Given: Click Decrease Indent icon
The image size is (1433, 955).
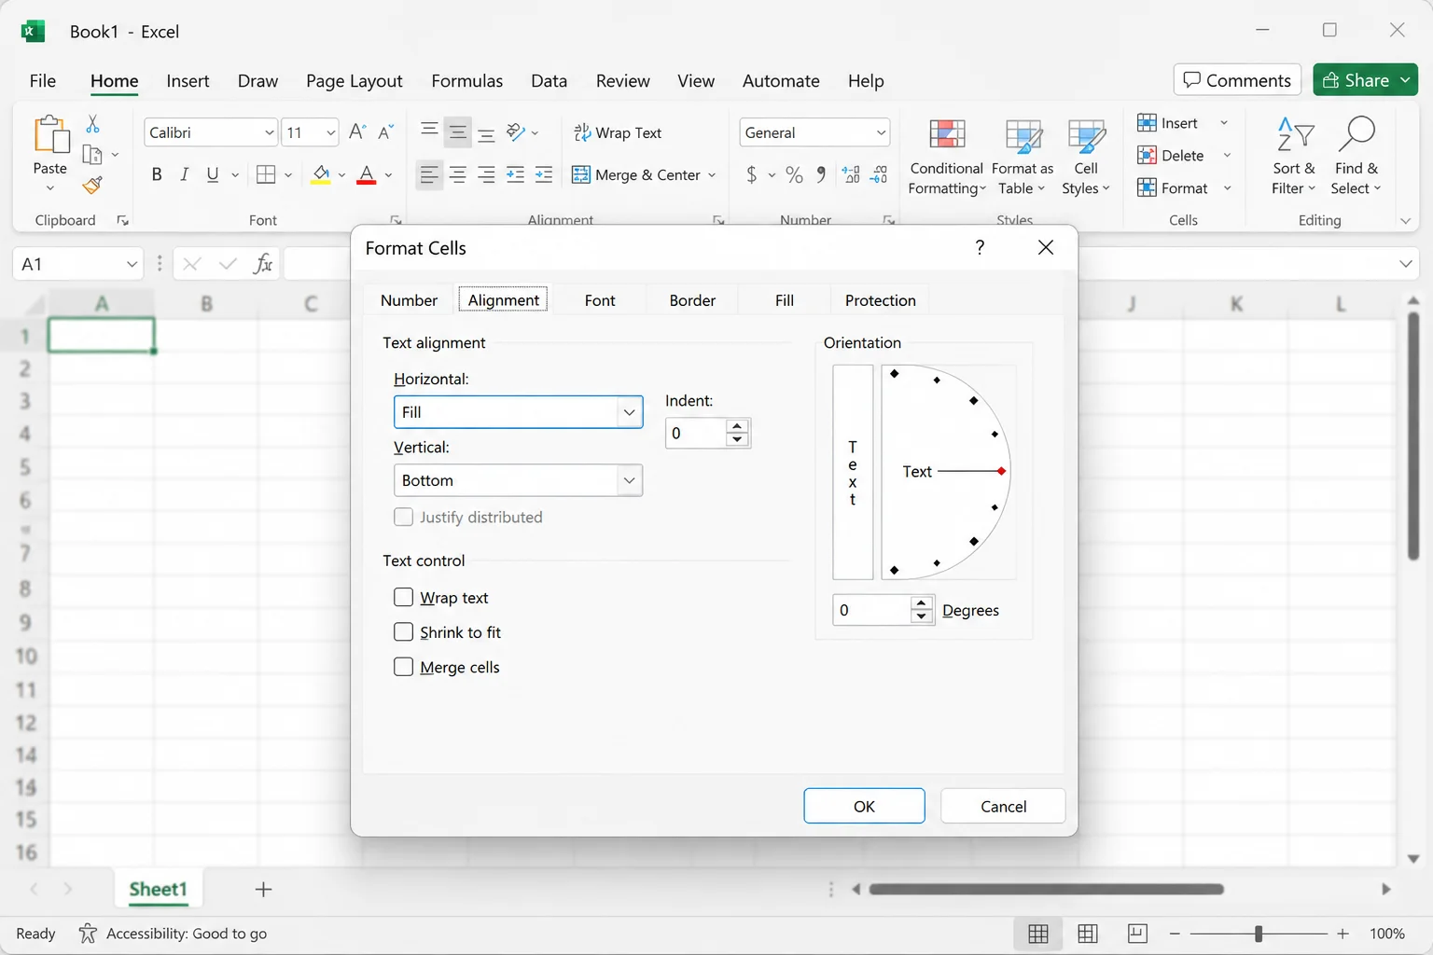Looking at the screenshot, I should coord(515,174).
